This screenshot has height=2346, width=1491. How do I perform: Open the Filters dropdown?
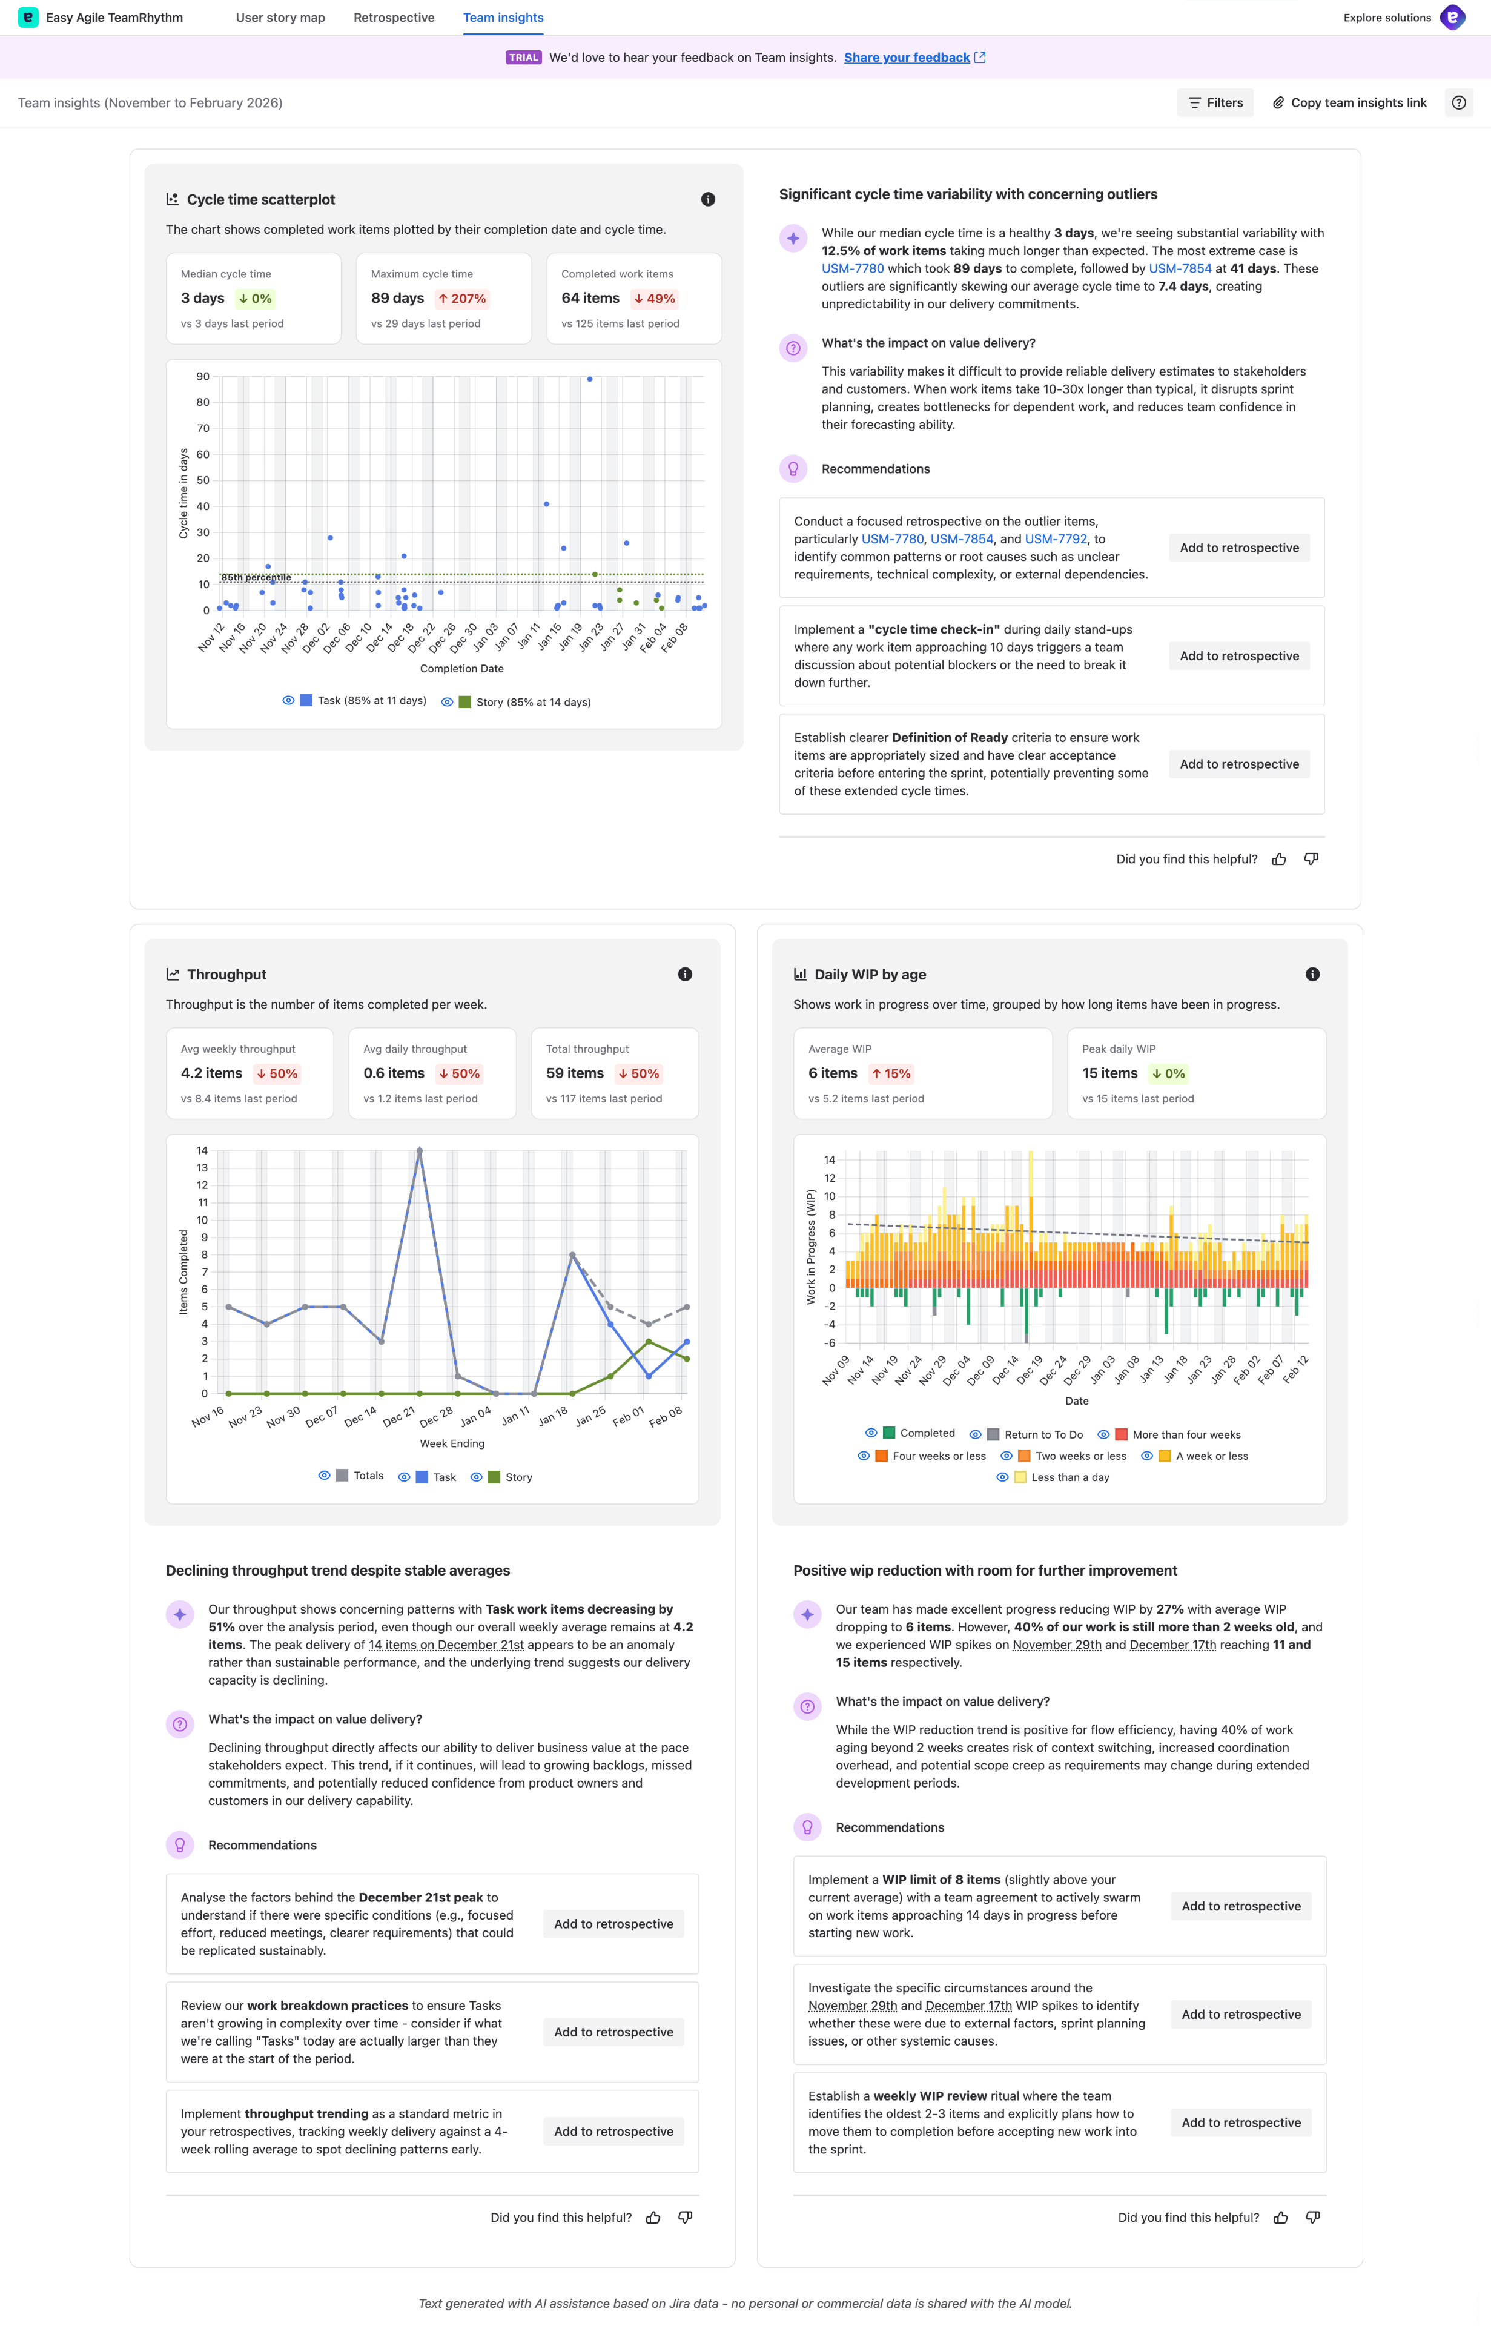tap(1215, 102)
